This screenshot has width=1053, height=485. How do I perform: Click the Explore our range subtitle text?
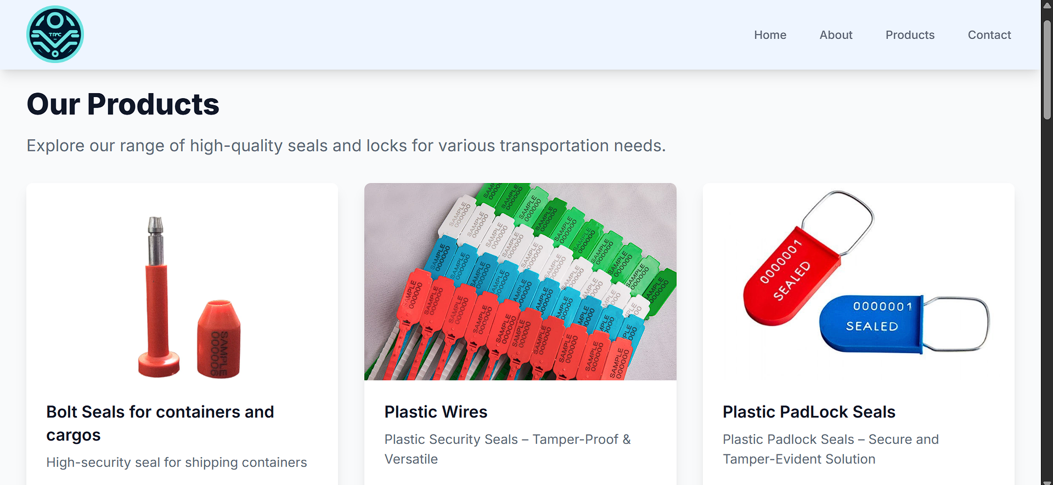tap(346, 146)
